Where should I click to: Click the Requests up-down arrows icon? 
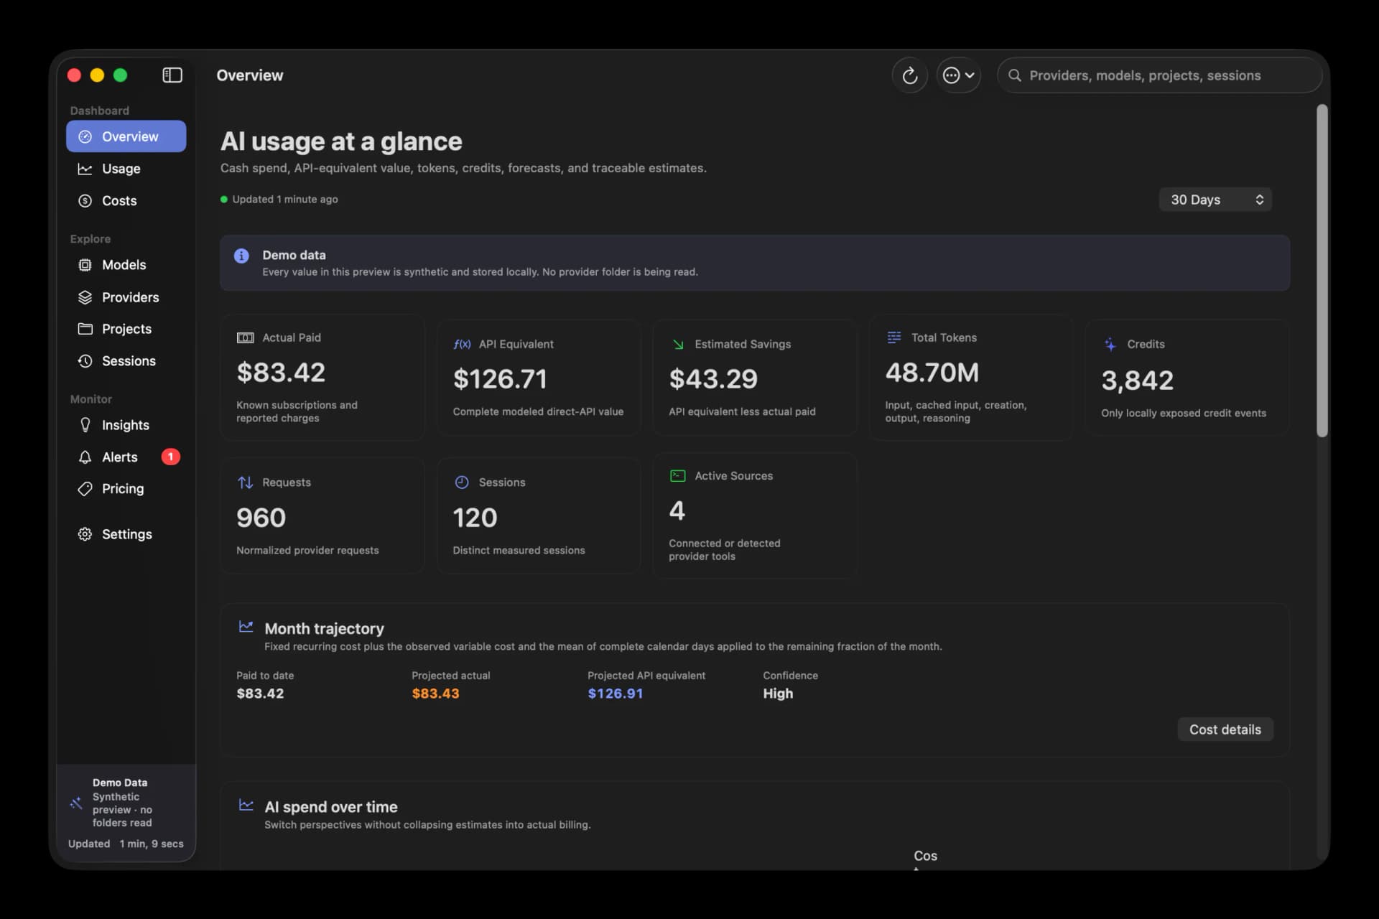(x=245, y=482)
